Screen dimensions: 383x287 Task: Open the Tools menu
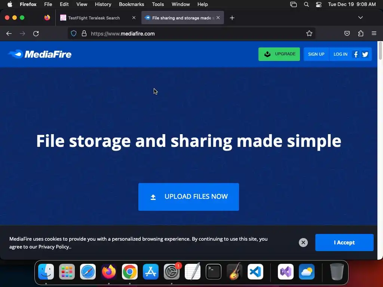click(x=158, y=4)
